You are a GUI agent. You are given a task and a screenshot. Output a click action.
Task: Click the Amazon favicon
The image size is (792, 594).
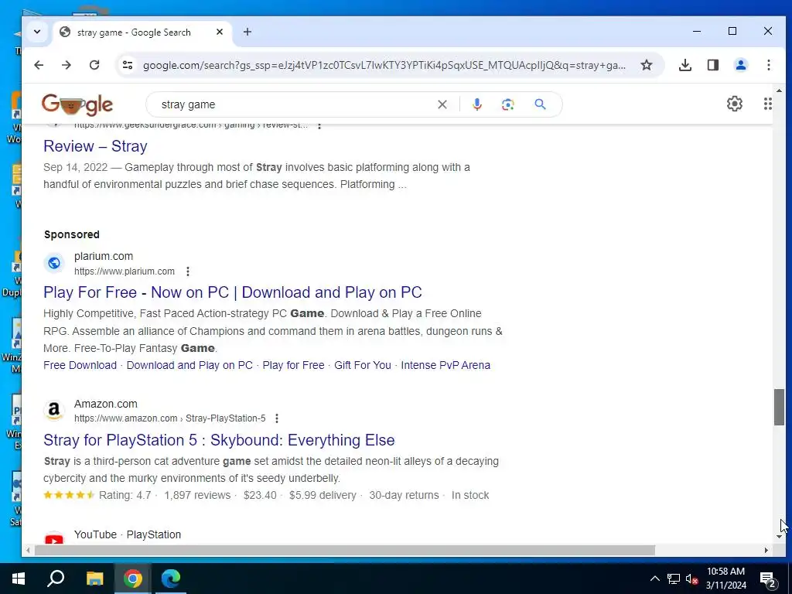pos(54,411)
